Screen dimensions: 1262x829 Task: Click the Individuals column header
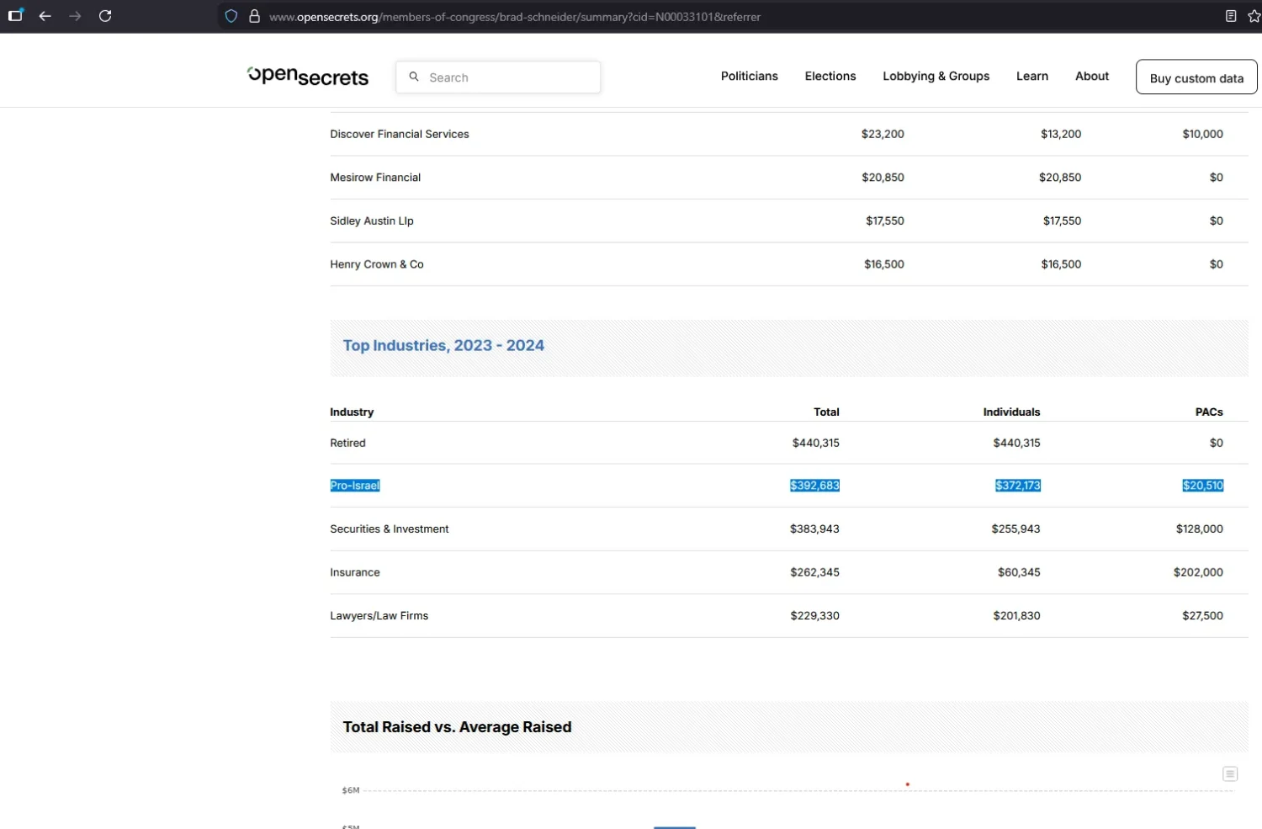1011,412
